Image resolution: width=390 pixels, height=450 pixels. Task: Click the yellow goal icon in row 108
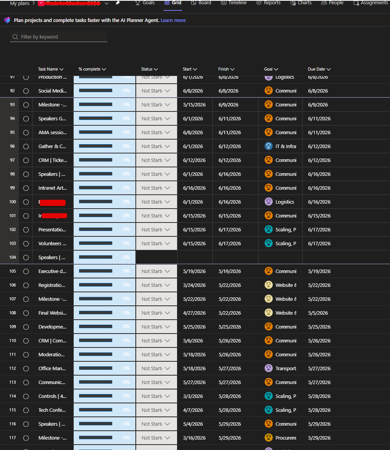[268, 312]
